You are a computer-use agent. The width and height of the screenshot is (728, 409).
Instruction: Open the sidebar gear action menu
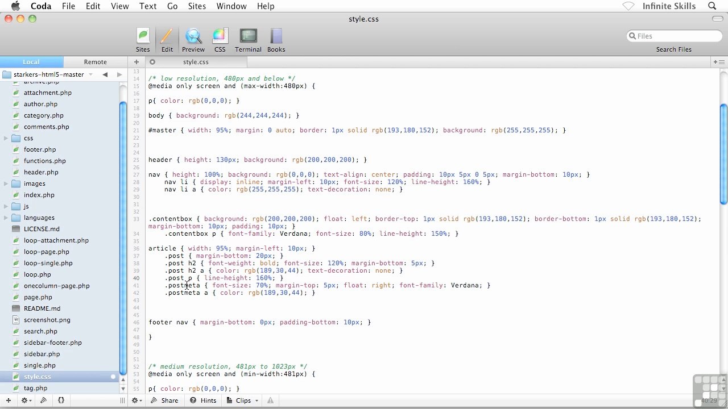tap(26, 400)
